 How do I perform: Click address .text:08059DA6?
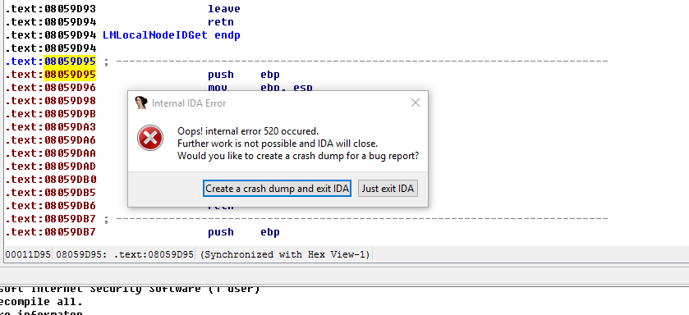coord(51,140)
